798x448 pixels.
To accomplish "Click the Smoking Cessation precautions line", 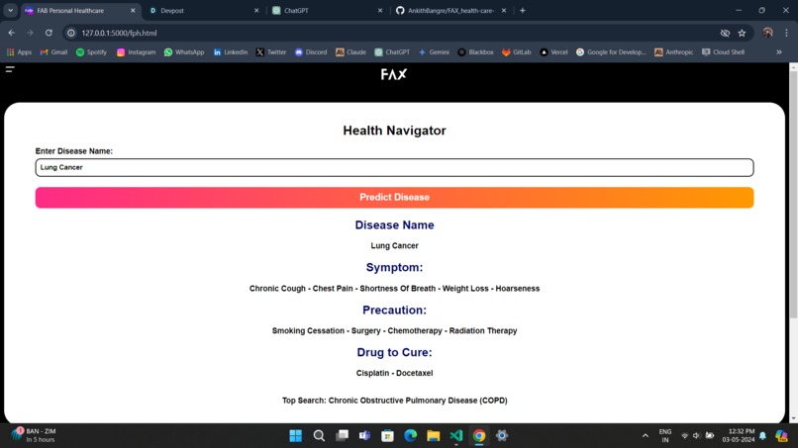I will 394,330.
